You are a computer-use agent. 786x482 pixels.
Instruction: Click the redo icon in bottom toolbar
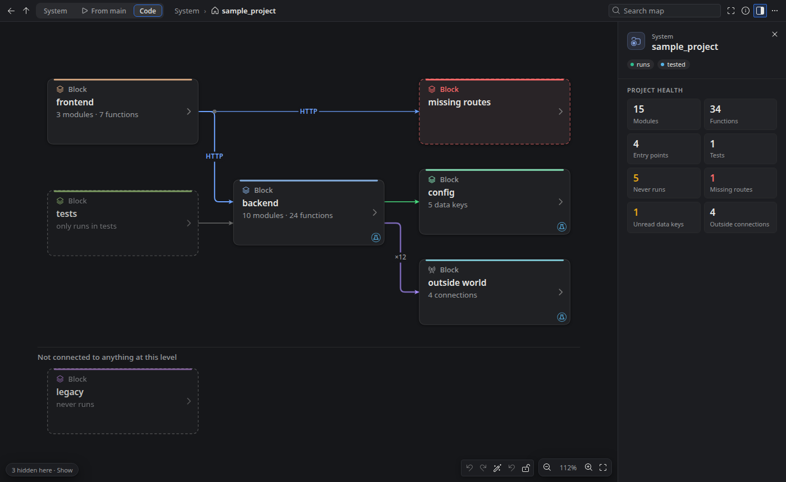point(483,467)
